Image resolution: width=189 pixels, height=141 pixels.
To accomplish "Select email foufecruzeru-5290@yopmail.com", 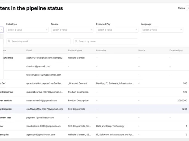I will pos(44,75).
